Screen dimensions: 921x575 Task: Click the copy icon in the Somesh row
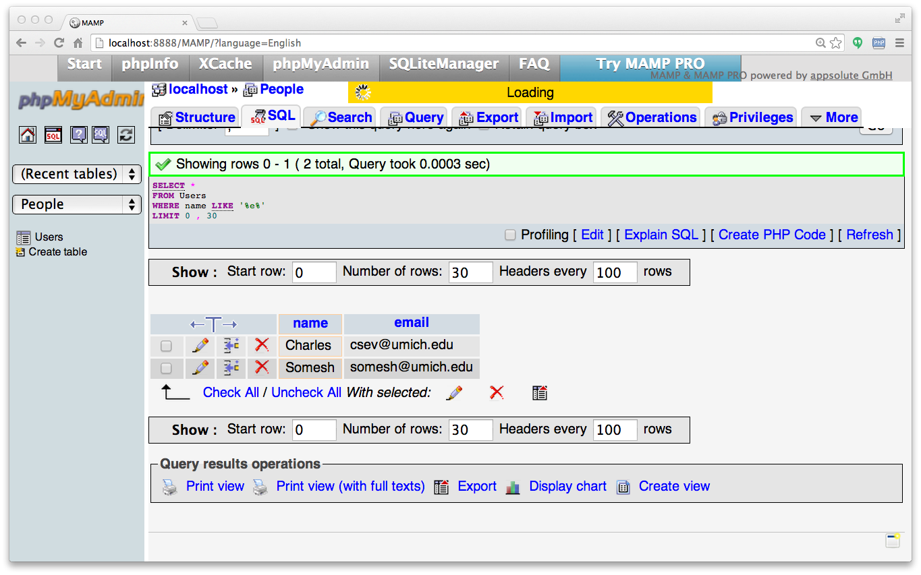(231, 367)
